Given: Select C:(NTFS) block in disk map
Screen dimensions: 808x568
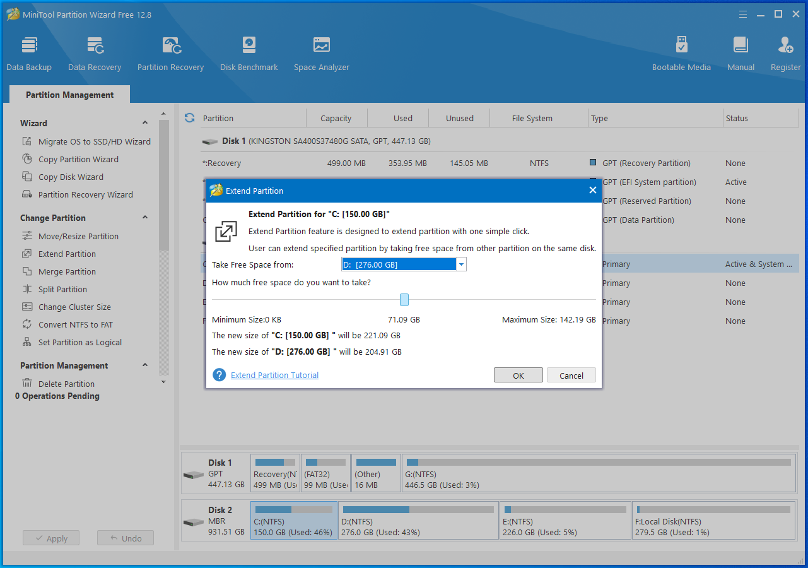Looking at the screenshot, I should pos(294,521).
